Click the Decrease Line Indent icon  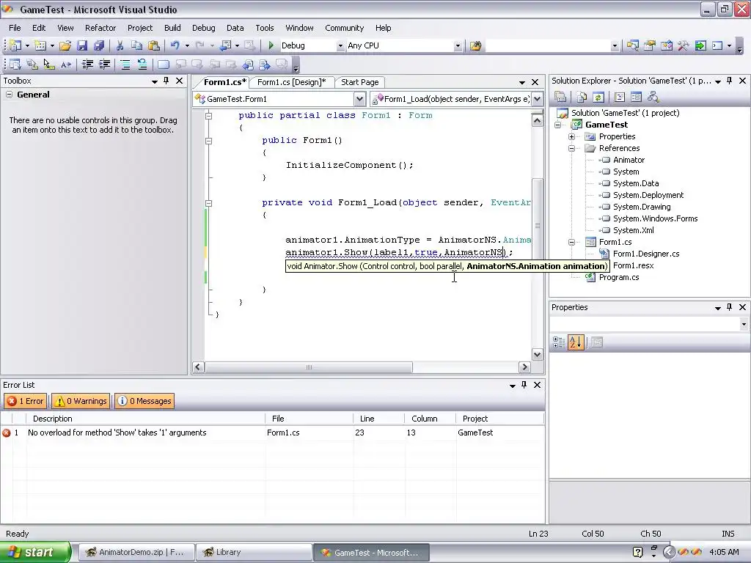coord(87,65)
